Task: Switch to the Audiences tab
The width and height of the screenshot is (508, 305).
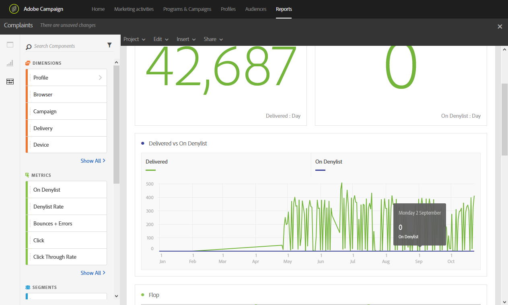Action: click(x=256, y=9)
